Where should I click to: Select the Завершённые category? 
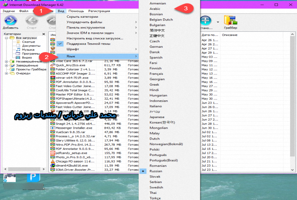[x=27, y=65]
